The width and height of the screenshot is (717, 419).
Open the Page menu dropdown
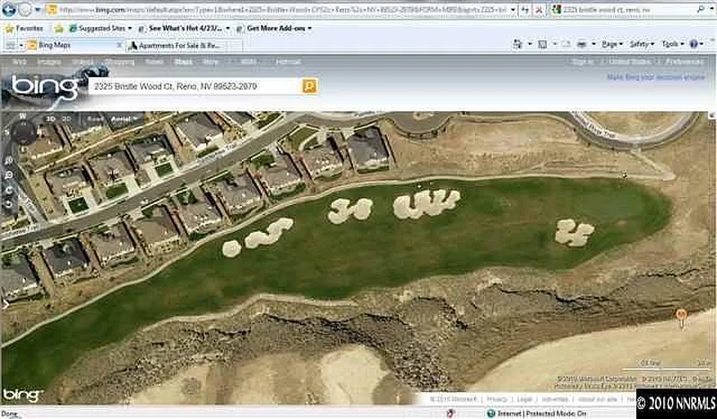pos(612,44)
